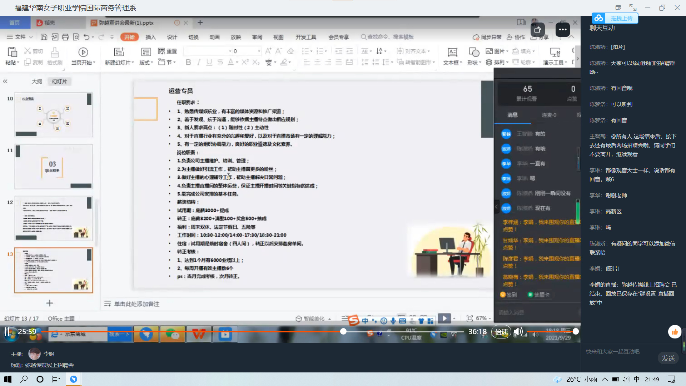Toggle italic formatting
This screenshot has width=686, height=386.
[x=199, y=62]
